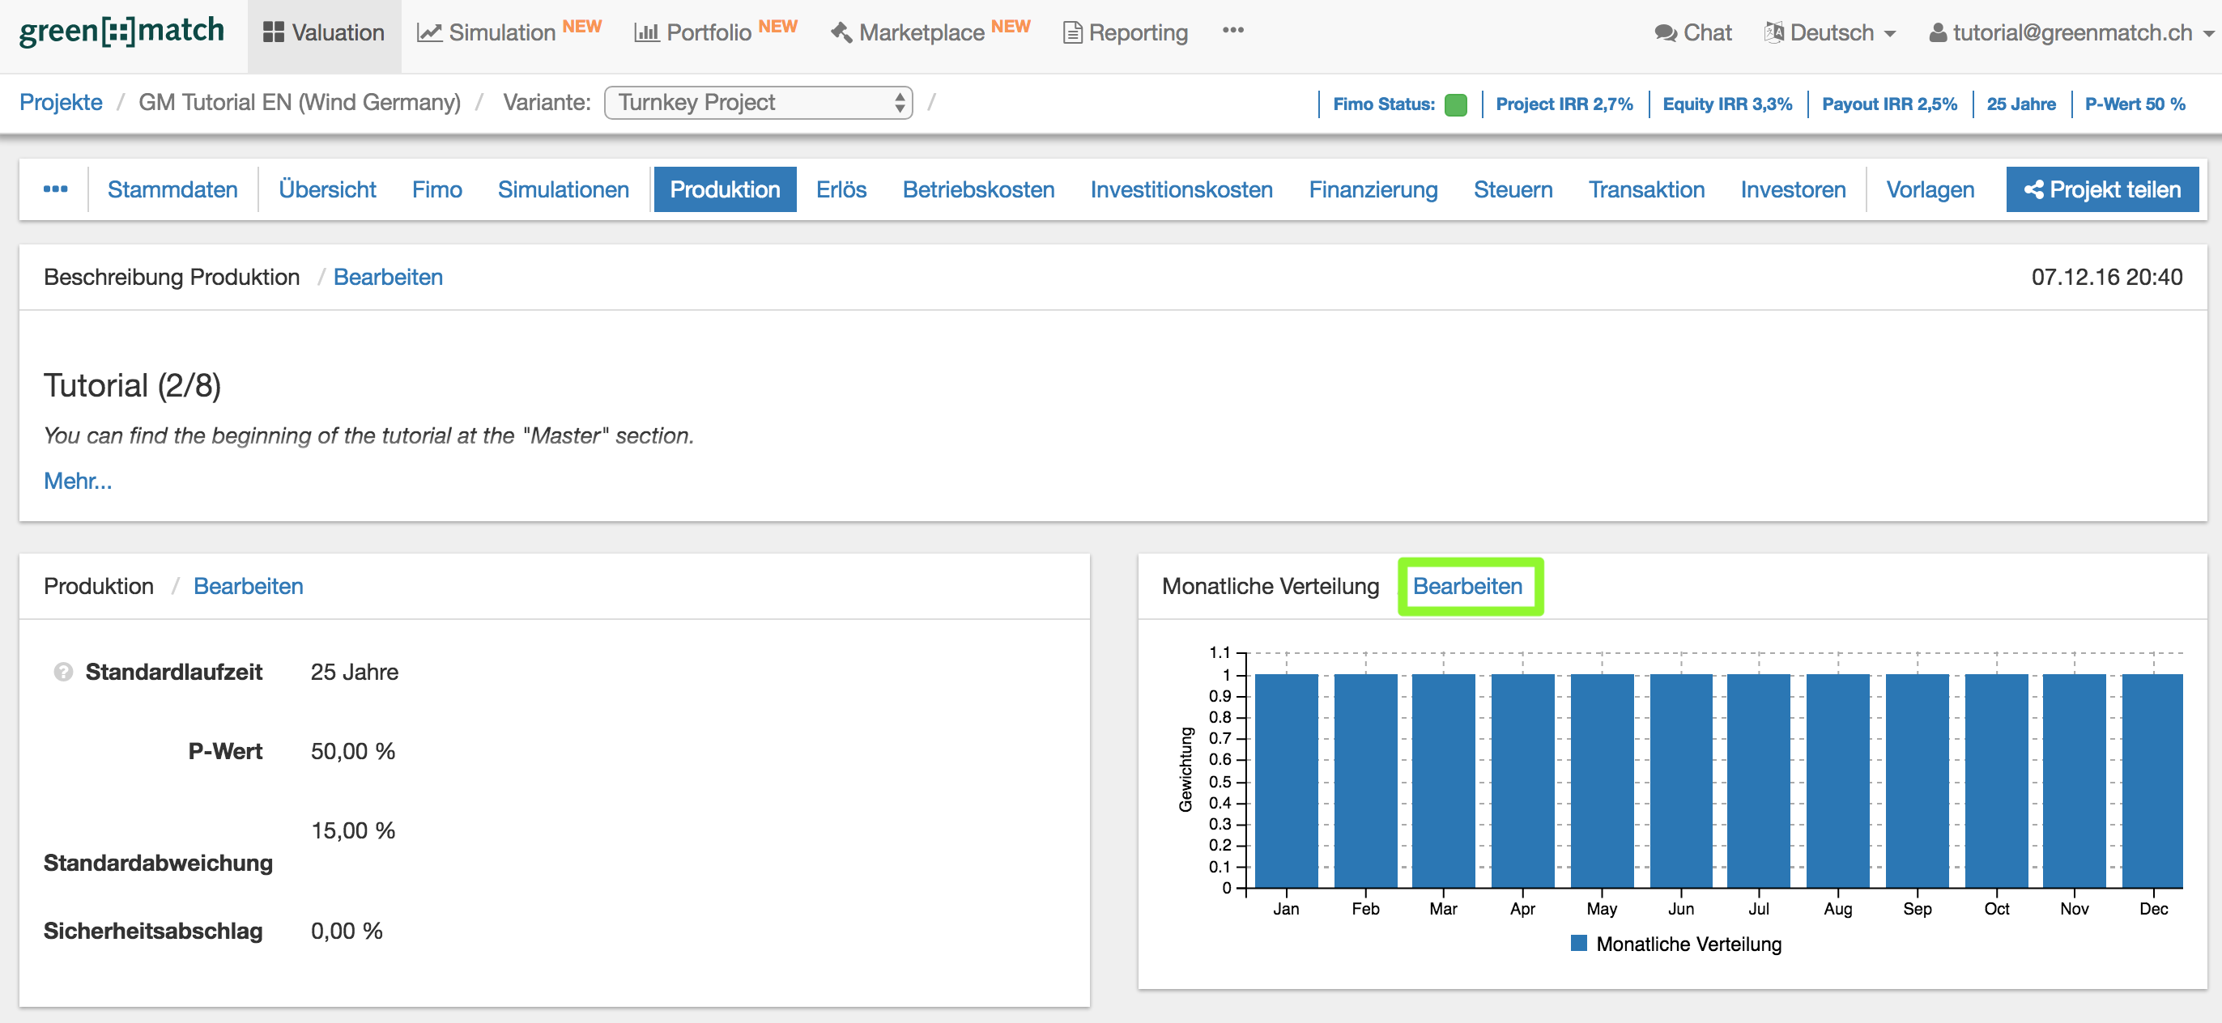Click the green Fimo Status indicator
This screenshot has width=2222, height=1023.
(1455, 104)
